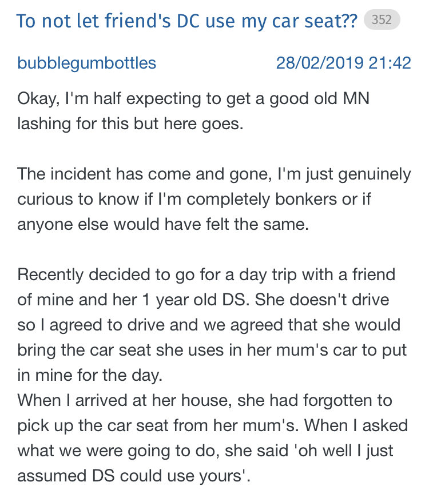Click the line 'what we were going to do, she said'

click(205, 451)
